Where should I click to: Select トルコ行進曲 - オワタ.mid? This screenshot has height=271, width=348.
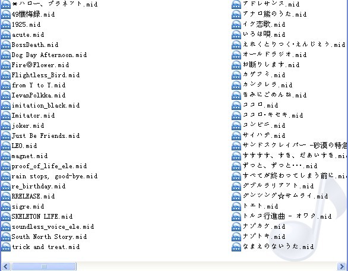tap(287, 216)
